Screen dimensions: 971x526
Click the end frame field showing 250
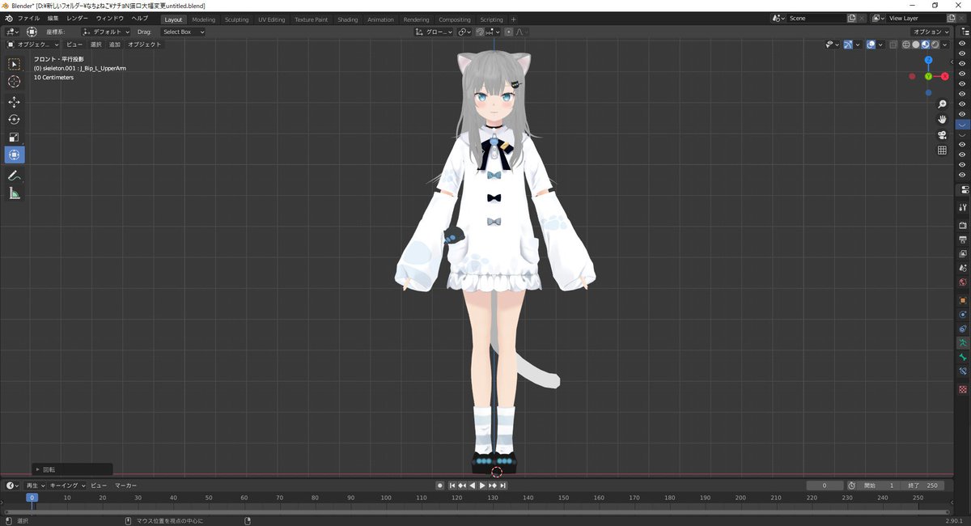pyautogui.click(x=924, y=486)
